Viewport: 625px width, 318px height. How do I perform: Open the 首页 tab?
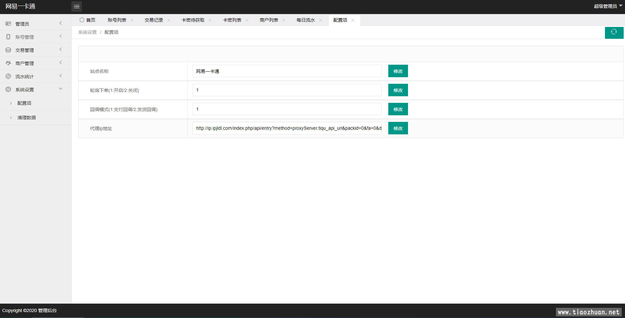tap(87, 20)
